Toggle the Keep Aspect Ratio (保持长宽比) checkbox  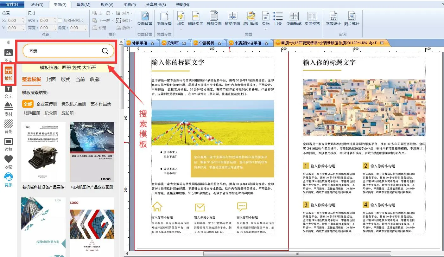60,21
